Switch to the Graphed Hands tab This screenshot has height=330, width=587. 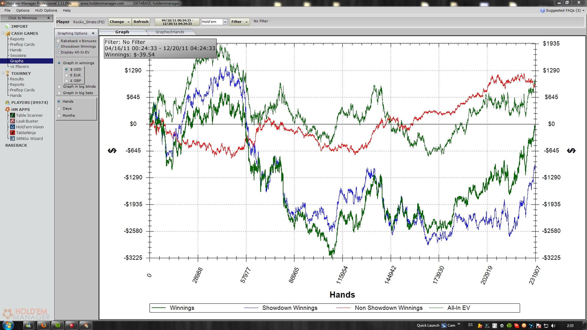[x=169, y=32]
